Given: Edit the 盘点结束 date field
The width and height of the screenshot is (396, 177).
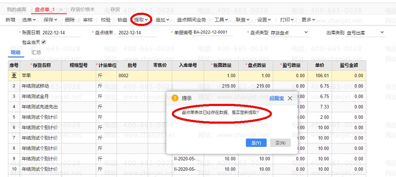Looking at the screenshot, I should pos(137,33).
